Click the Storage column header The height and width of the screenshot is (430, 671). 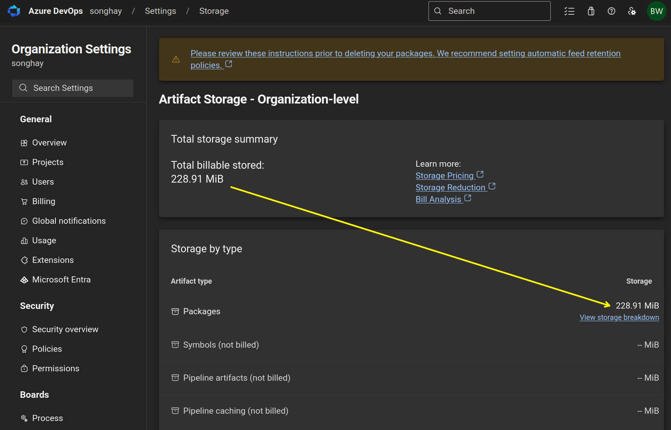[x=639, y=281]
